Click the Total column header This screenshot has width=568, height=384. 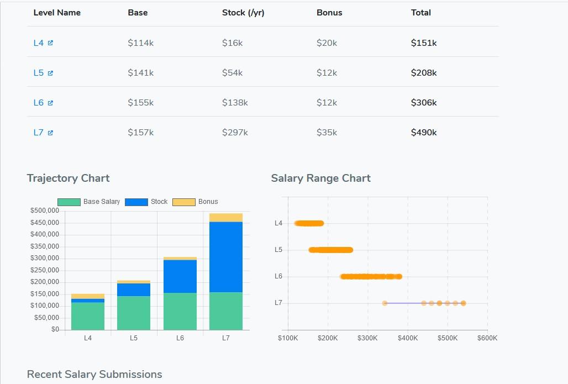(x=421, y=13)
